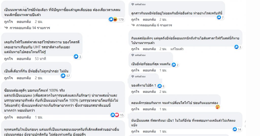The image size is (260, 136).
Task: Open แก้ไขแล้ว edit history link
Action: pos(177,49)
